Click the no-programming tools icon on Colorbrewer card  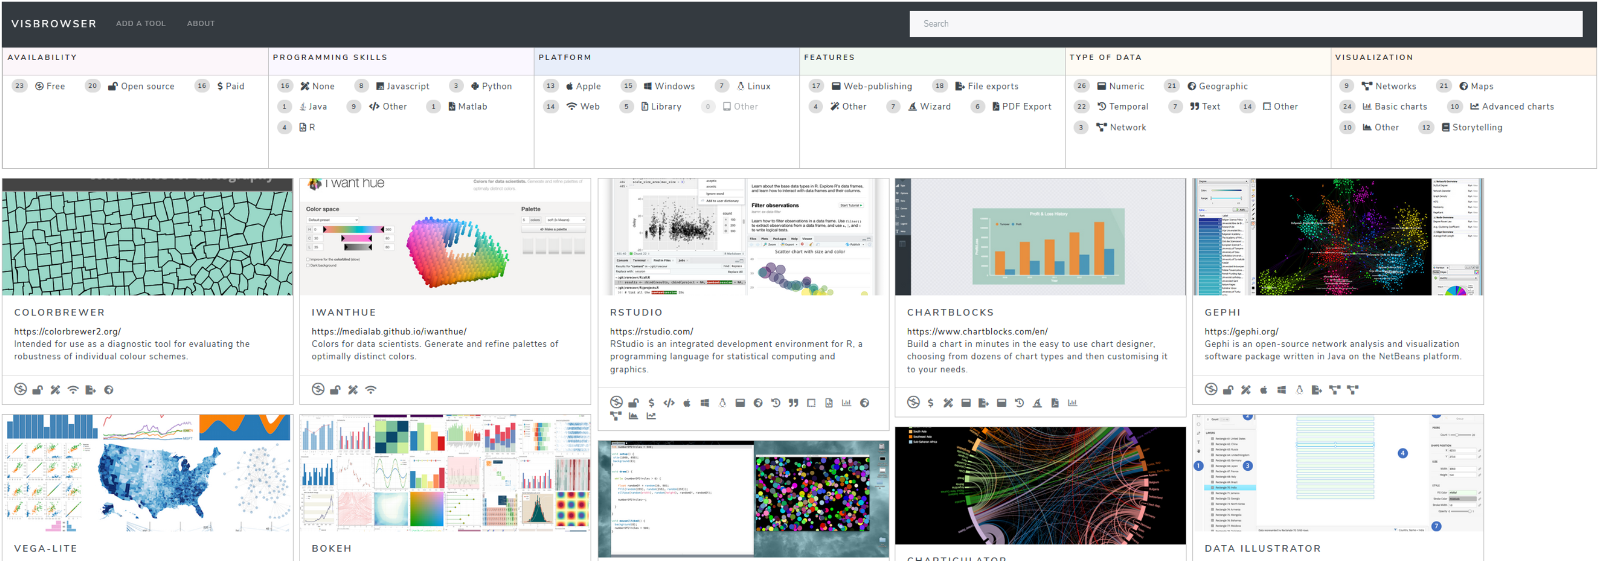[55, 390]
